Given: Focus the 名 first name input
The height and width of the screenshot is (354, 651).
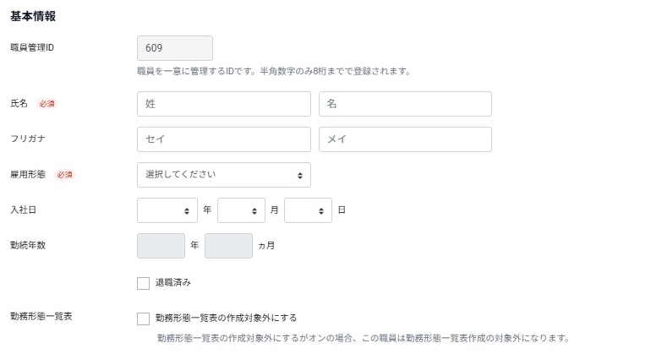Looking at the screenshot, I should (405, 104).
